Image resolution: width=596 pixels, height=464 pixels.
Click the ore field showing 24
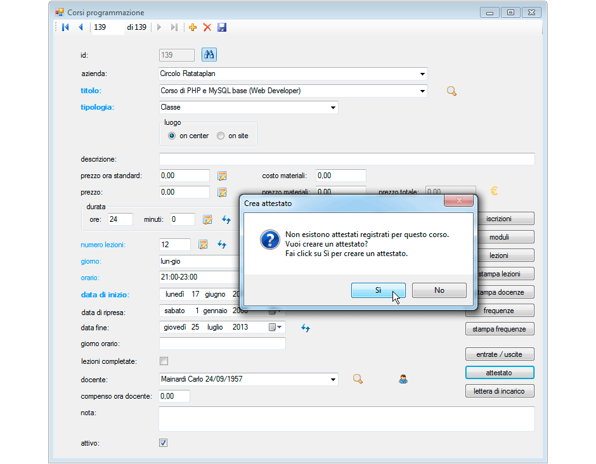point(120,219)
